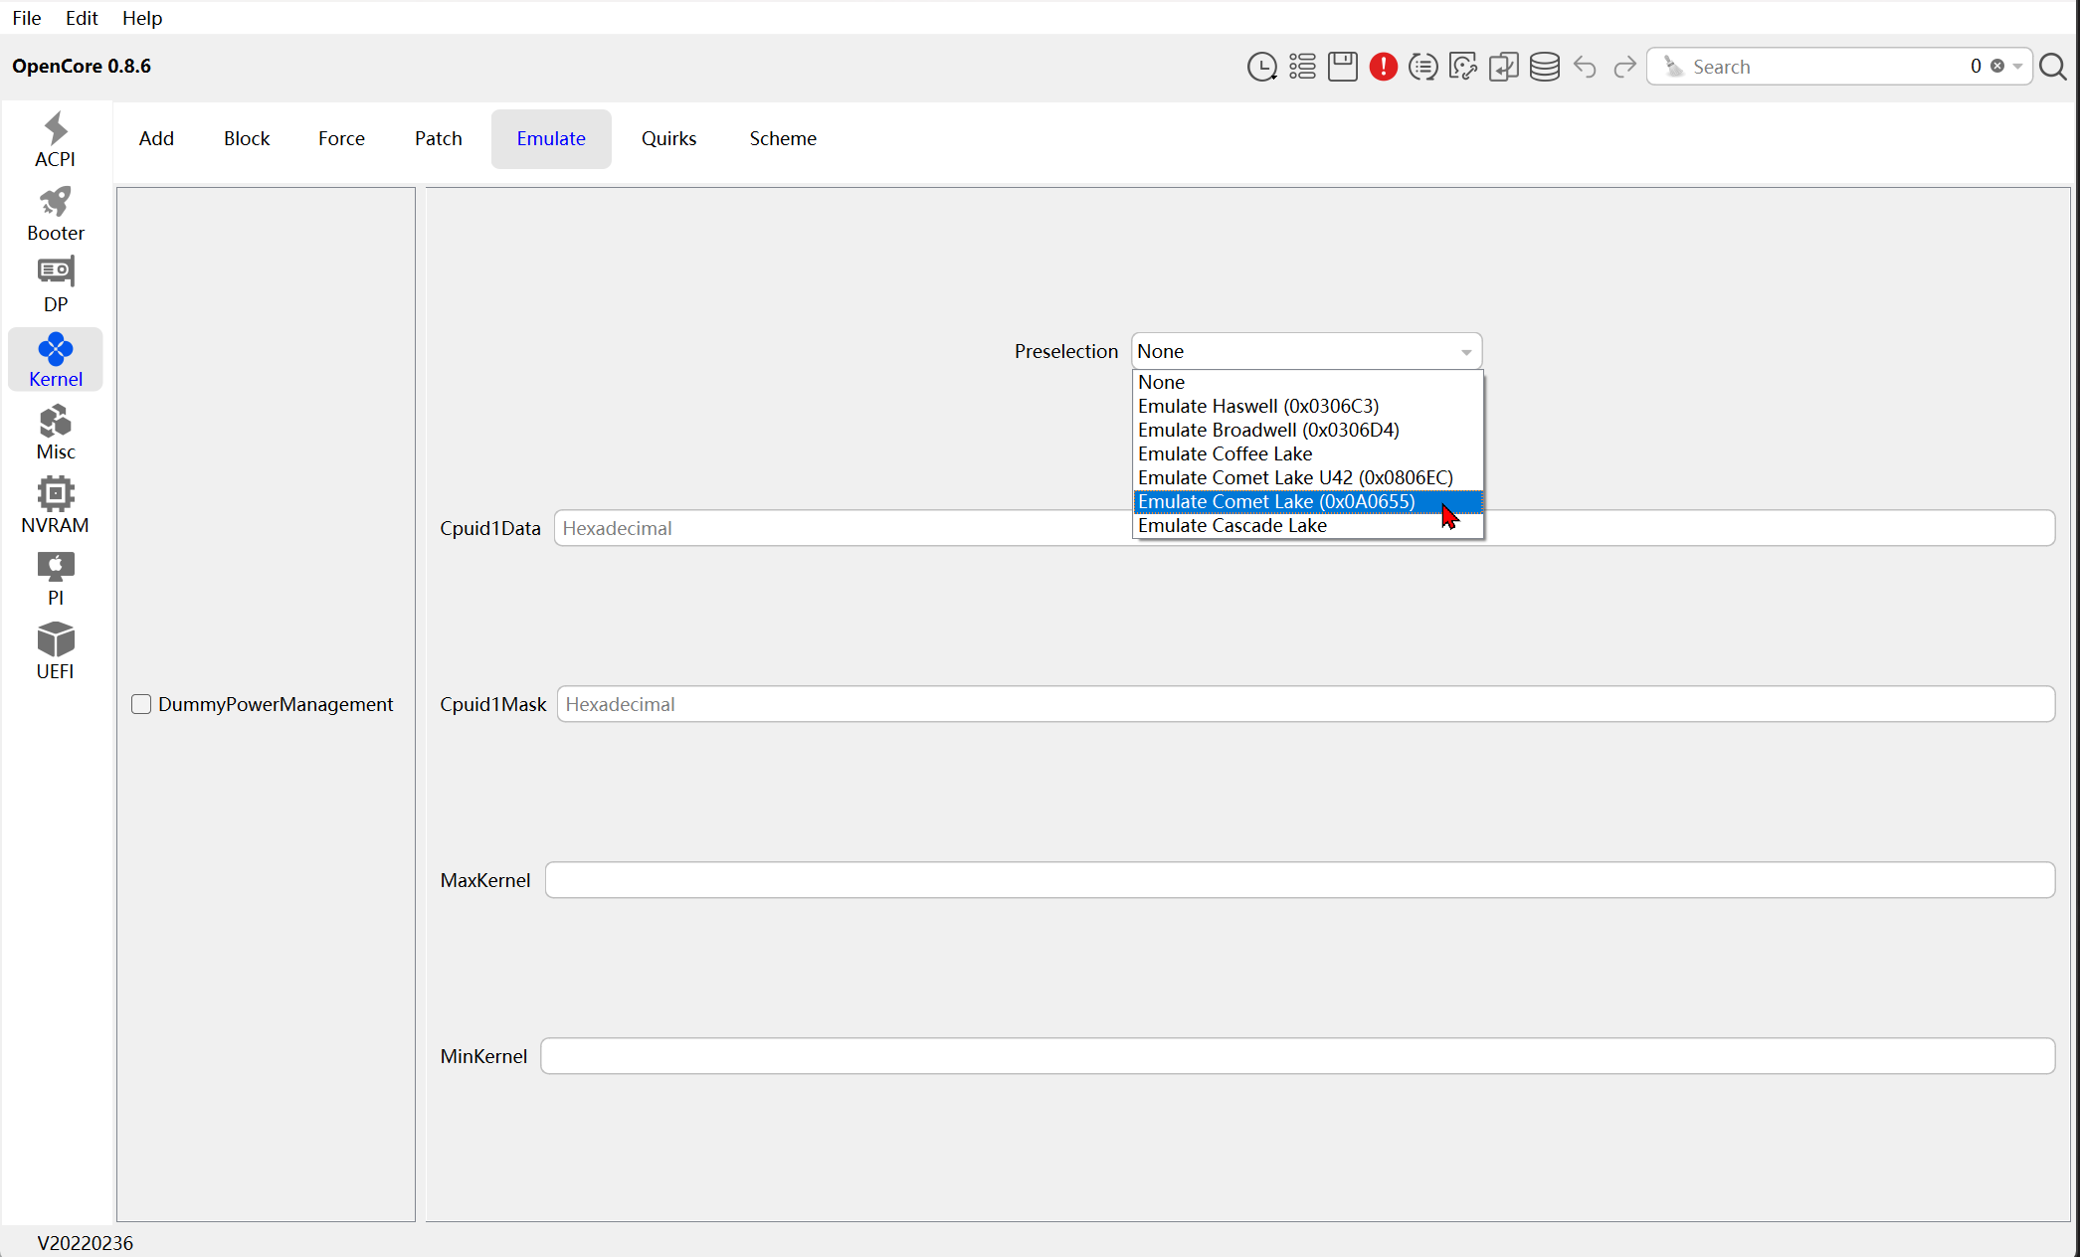This screenshot has width=2080, height=1257.
Task: Open the NVRAM section in sidebar
Action: (55, 505)
